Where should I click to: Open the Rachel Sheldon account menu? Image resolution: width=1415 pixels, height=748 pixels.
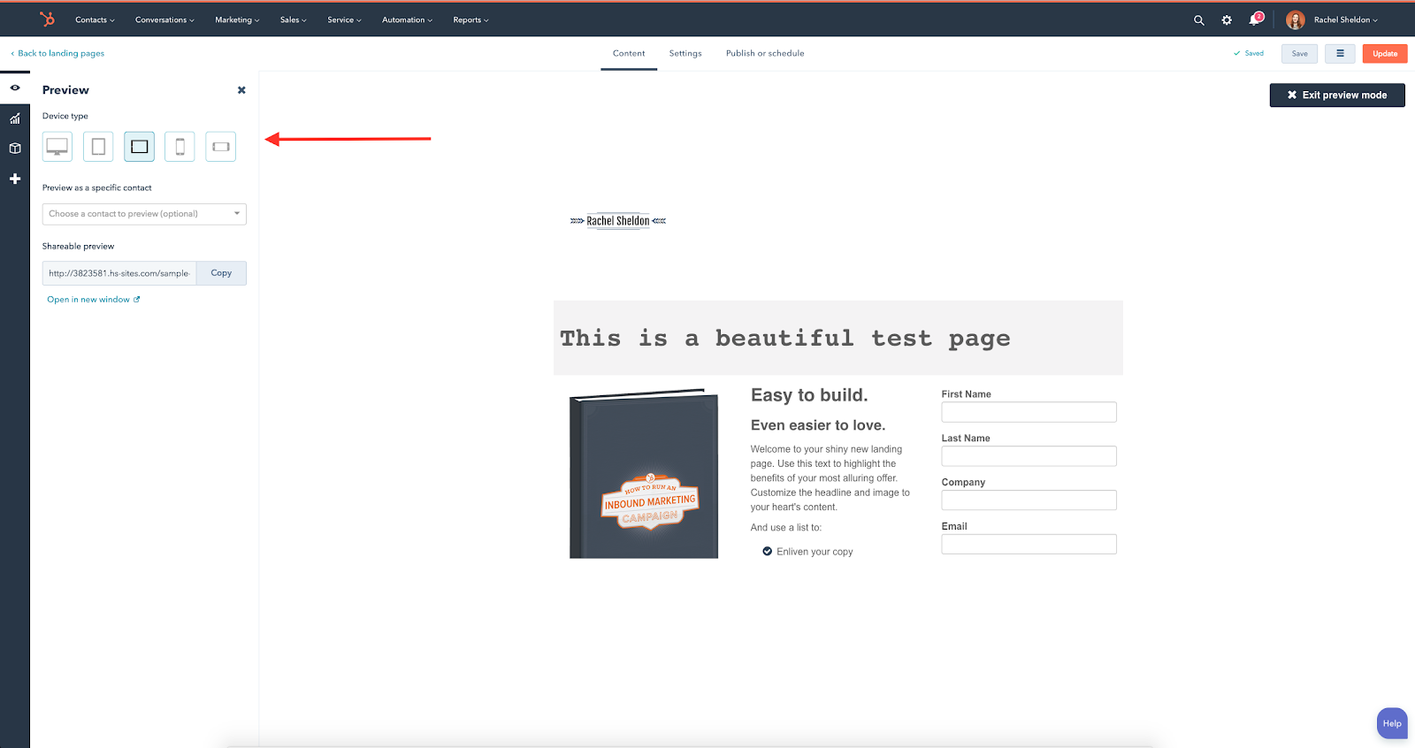pos(1333,19)
